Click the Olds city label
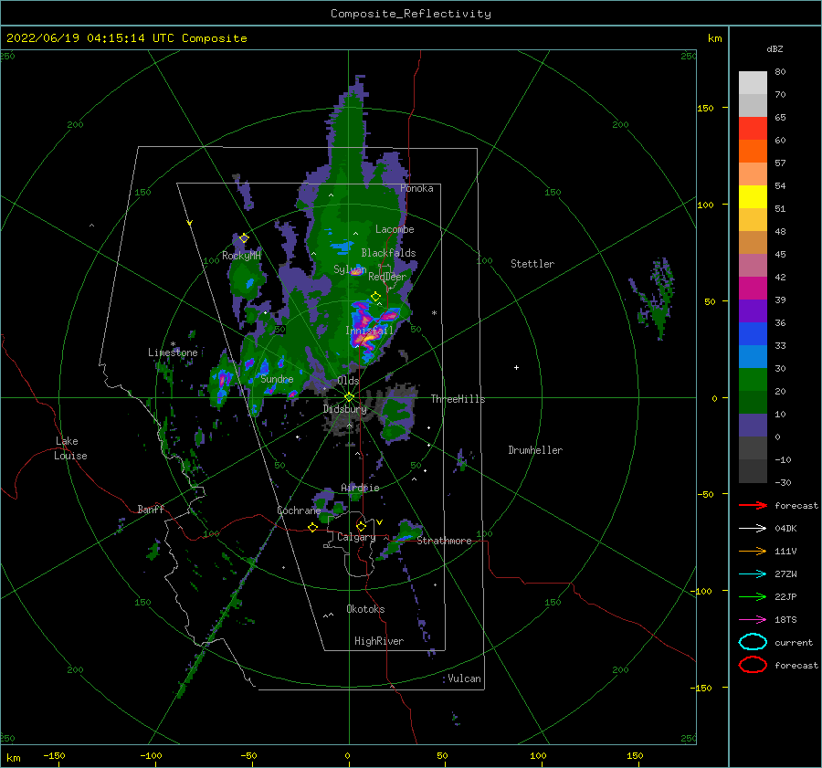Screen dimensions: 822x768 [x=348, y=381]
